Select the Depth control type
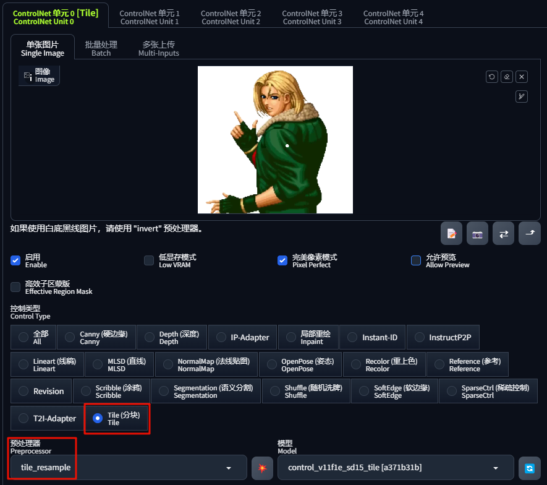Screen dimensions: 547x485 tap(172, 337)
